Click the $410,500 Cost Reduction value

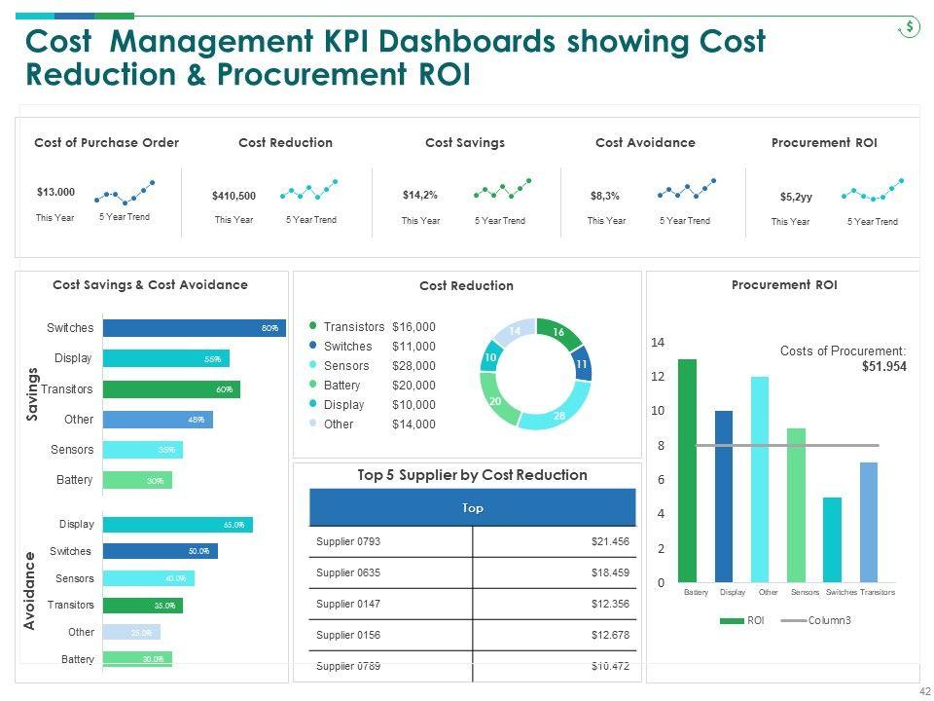pyautogui.click(x=233, y=196)
